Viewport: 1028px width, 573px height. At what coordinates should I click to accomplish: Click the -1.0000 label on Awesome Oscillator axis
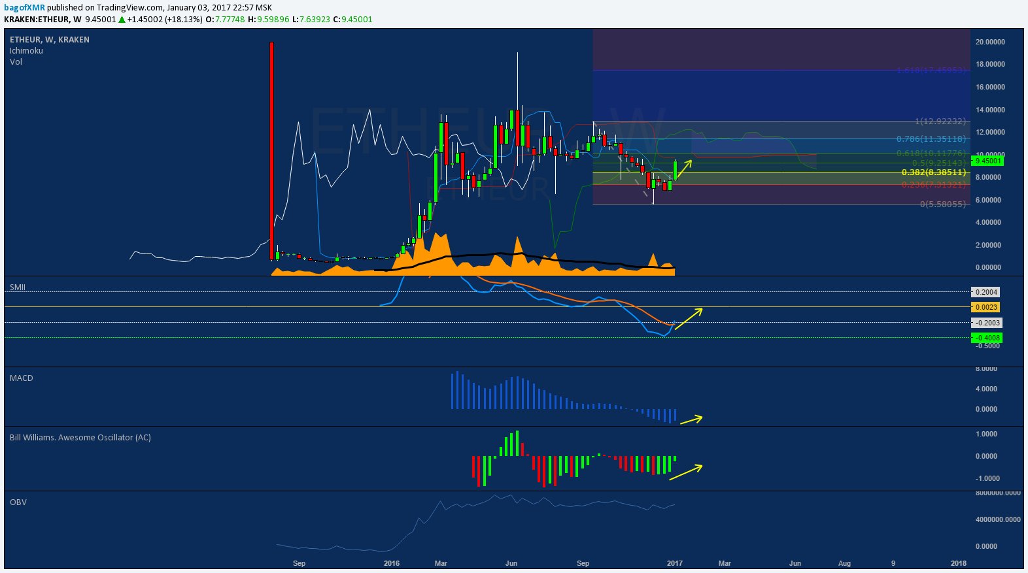coord(987,479)
